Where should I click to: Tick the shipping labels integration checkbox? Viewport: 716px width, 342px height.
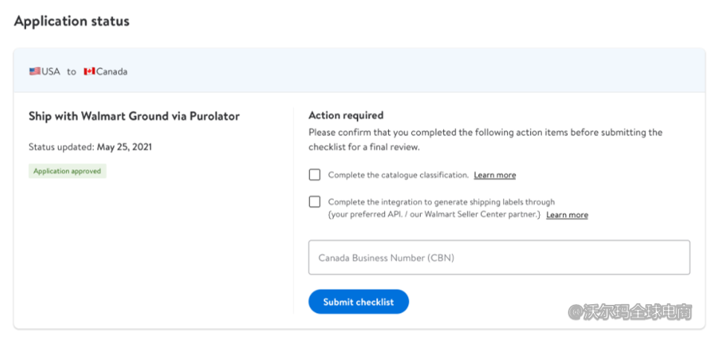coord(315,201)
